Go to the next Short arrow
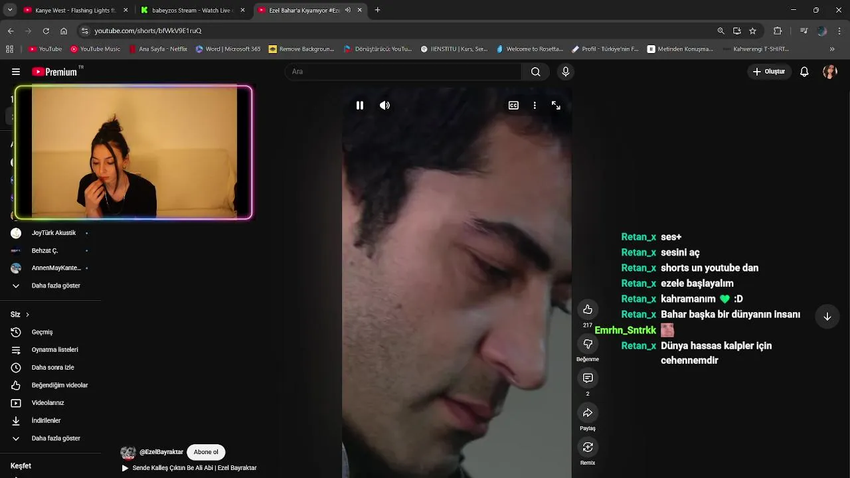Viewport: 850px width, 478px height. (827, 317)
